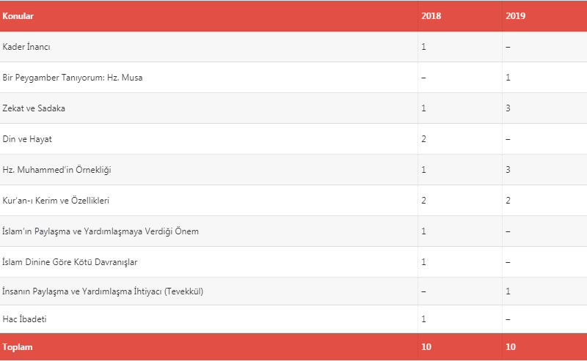Select Bir Peygamber Tanıyorum: Hz. Musa

pos(72,78)
